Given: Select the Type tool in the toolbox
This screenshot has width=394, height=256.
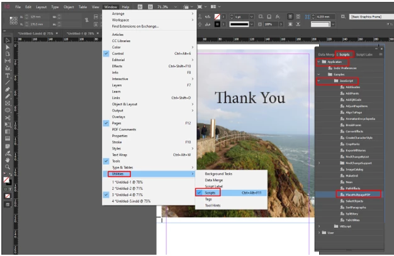Looking at the screenshot, I should [8, 75].
